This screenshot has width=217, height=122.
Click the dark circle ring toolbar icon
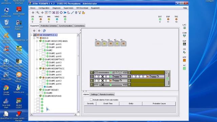coord(61,13)
